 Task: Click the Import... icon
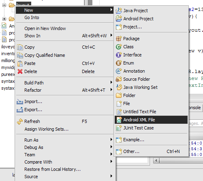[20, 101]
